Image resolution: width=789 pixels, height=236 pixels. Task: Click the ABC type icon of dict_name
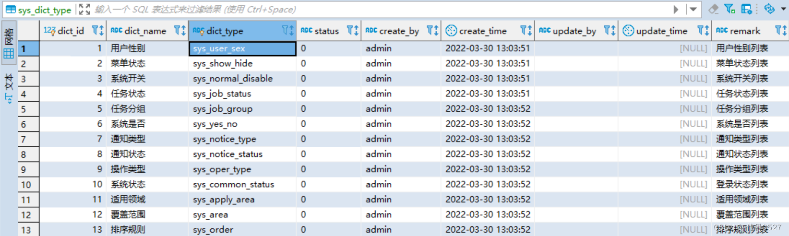(x=117, y=30)
